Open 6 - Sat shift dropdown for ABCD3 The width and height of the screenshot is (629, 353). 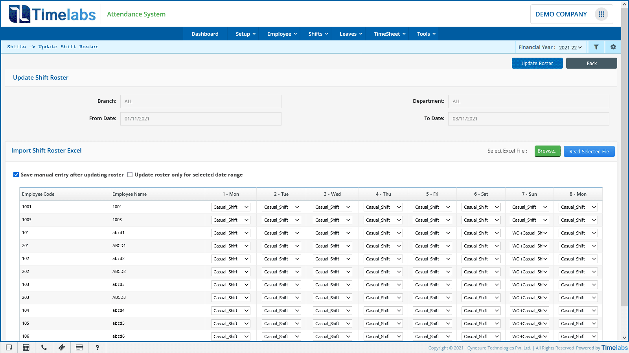[x=481, y=298]
